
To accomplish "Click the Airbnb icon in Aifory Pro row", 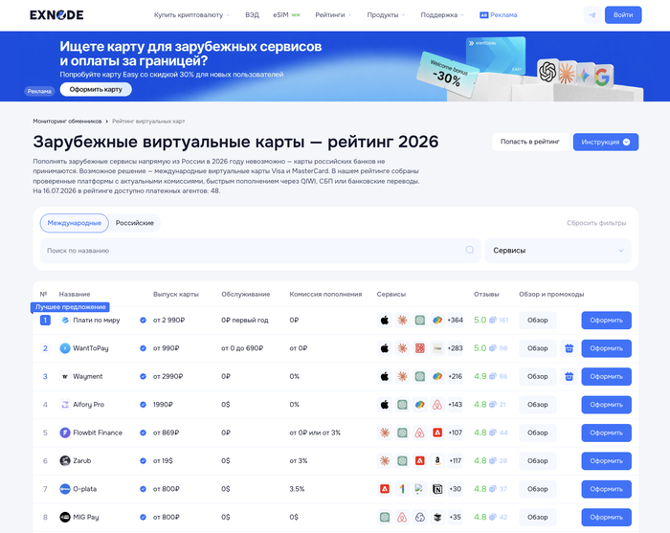I will [x=437, y=405].
